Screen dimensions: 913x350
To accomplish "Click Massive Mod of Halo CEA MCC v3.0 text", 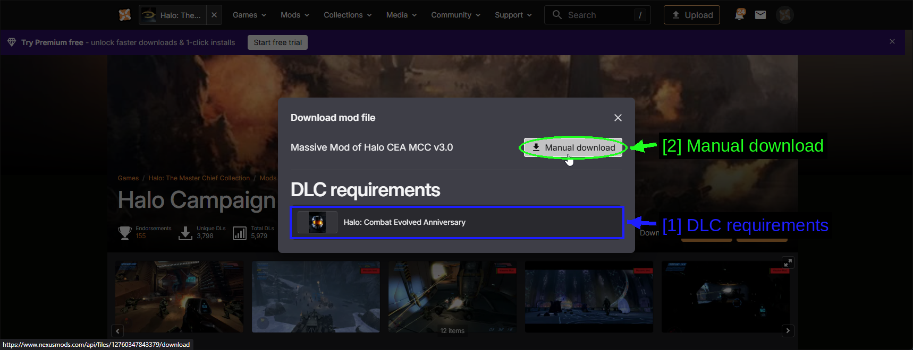I will 371,147.
